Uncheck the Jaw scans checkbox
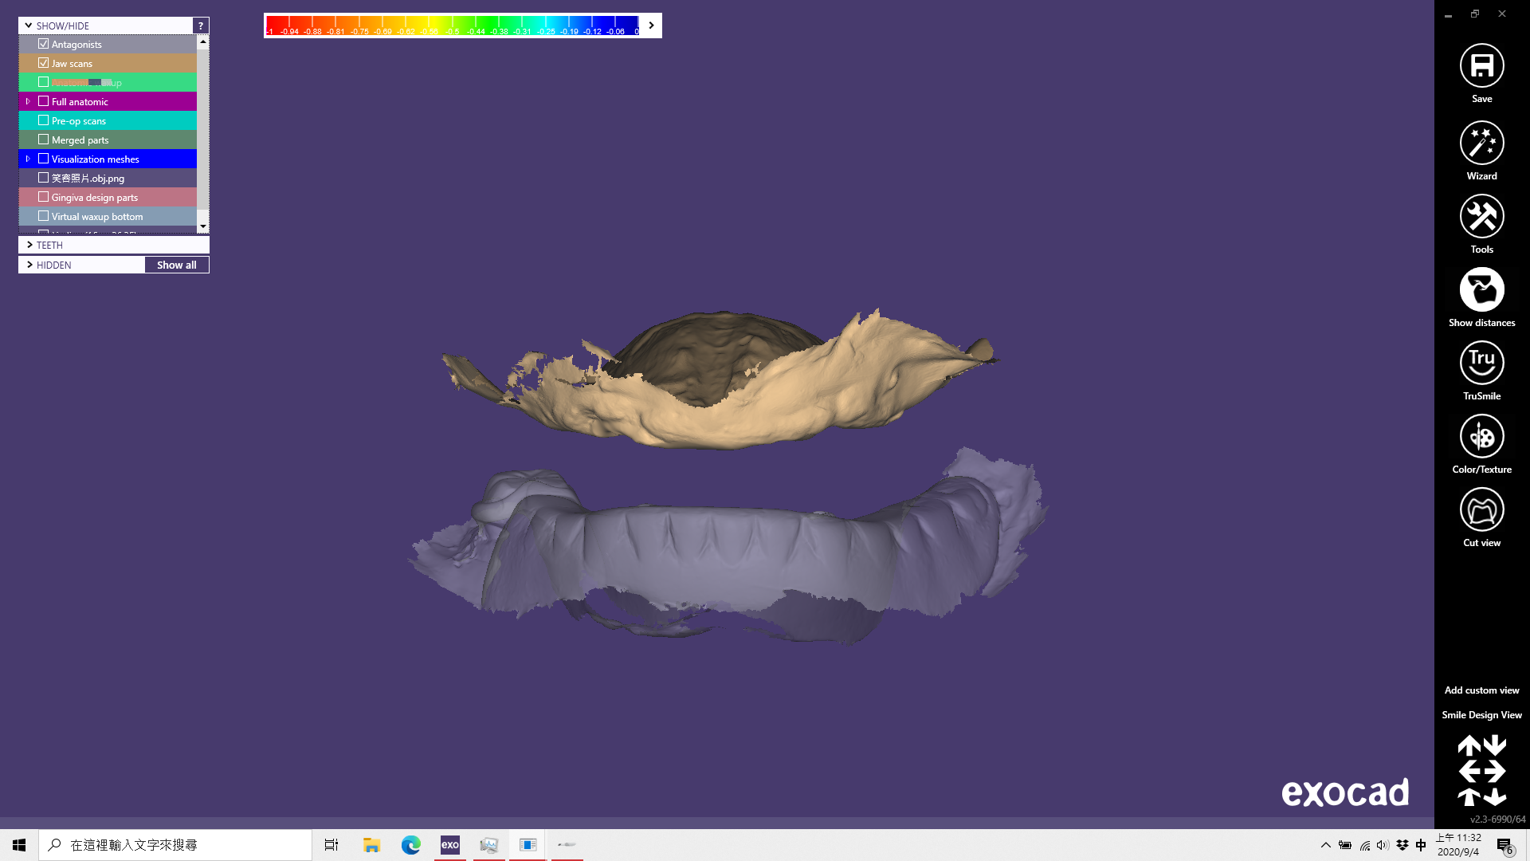 (44, 63)
